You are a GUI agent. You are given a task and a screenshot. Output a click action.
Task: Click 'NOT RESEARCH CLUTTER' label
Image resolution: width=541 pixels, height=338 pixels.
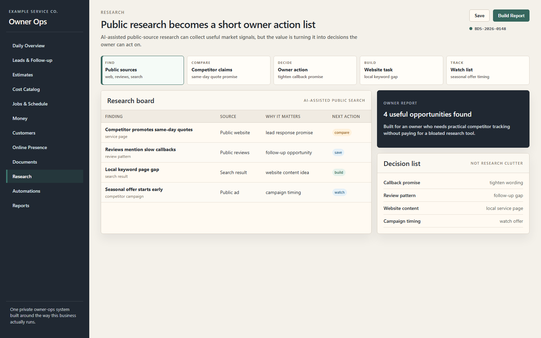pos(497,163)
